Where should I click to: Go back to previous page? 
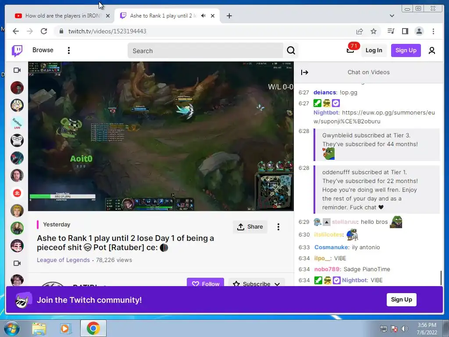[16, 31]
